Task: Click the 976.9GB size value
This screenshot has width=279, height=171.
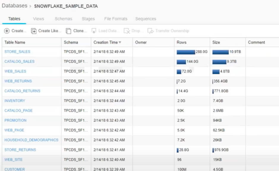Action: pyautogui.click(x=221, y=150)
